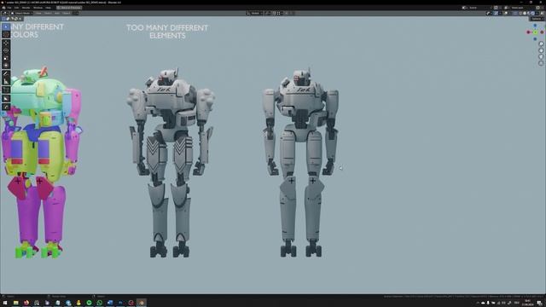The image size is (546, 307).
Task: Open the viewport View menu
Action: (x=38, y=14)
